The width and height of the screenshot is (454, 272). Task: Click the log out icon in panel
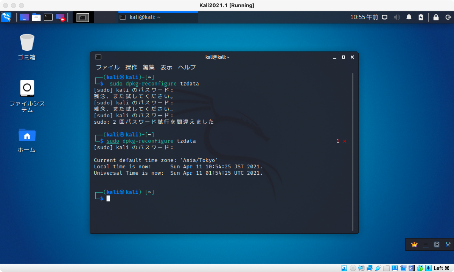[448, 17]
